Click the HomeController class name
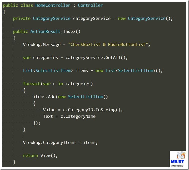Viewport: 189px width, 170px height. coord(53,5)
